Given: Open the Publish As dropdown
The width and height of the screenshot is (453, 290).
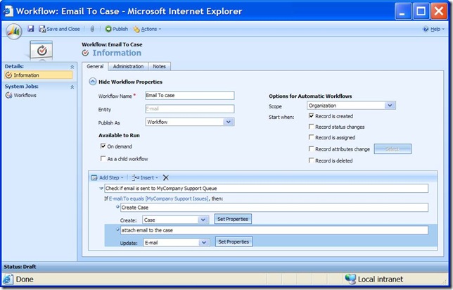Looking at the screenshot, I should (228, 122).
